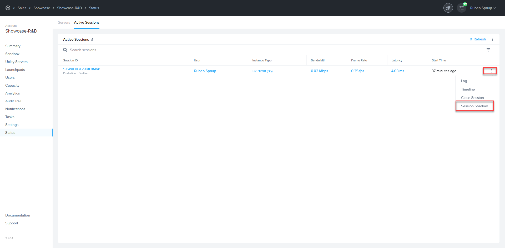The height and width of the screenshot is (248, 505).
Task: Open panel options three-dot menu near Refresh
Action: pos(492,39)
